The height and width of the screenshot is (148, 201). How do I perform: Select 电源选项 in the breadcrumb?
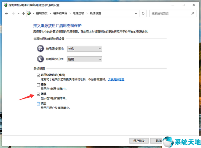point(79,13)
